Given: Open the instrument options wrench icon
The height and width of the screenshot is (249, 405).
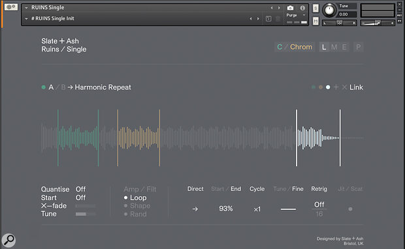Looking at the screenshot, I should click(11, 7).
